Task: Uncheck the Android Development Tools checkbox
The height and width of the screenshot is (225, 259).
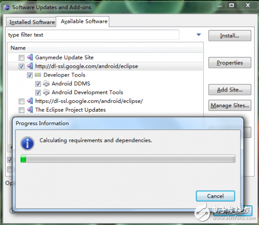Action: [x=38, y=92]
